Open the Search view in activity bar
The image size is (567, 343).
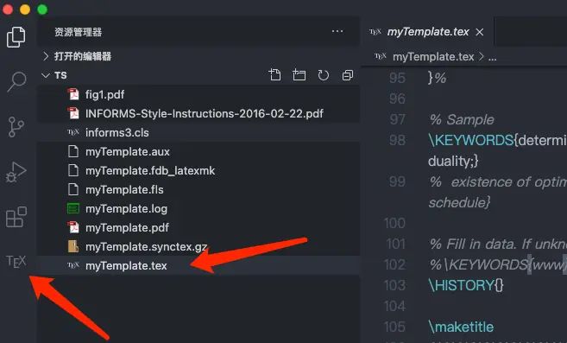point(16,81)
